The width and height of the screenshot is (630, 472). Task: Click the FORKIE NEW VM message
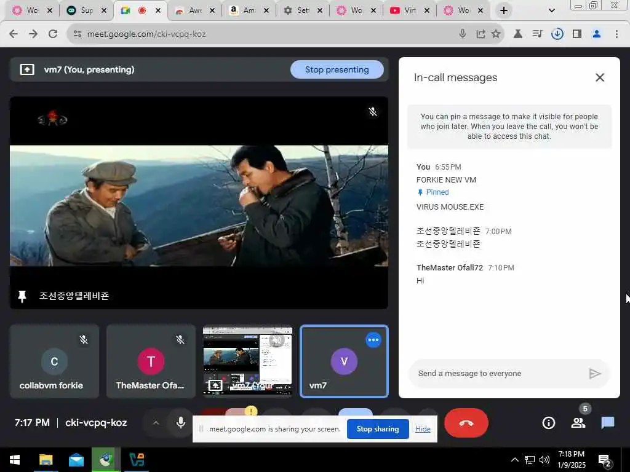tap(446, 180)
